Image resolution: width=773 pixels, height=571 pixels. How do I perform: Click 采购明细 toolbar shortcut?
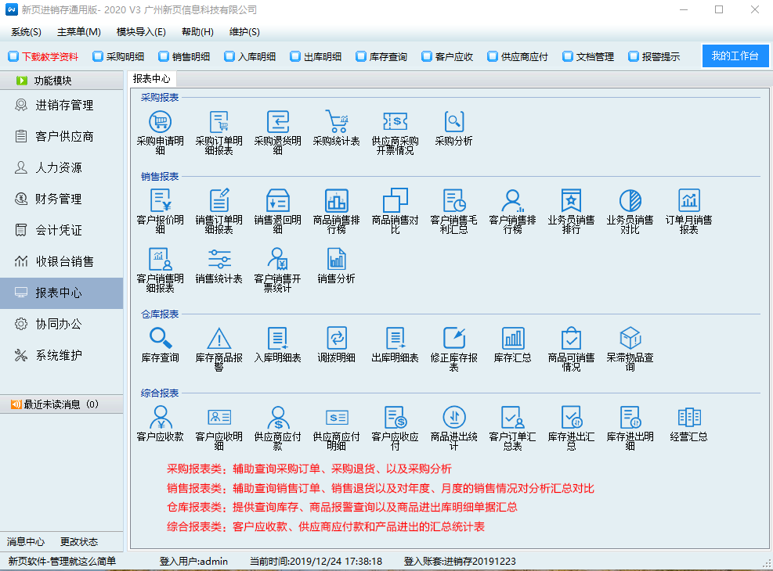118,56
